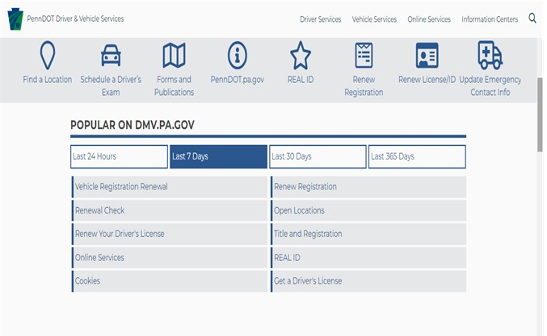This screenshot has height=336, width=547.
Task: Click the info circle PennDOT.pa.gov icon
Action: [238, 56]
